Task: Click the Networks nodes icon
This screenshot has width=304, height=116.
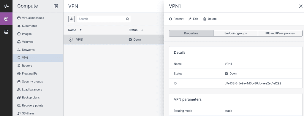Action: [19, 50]
